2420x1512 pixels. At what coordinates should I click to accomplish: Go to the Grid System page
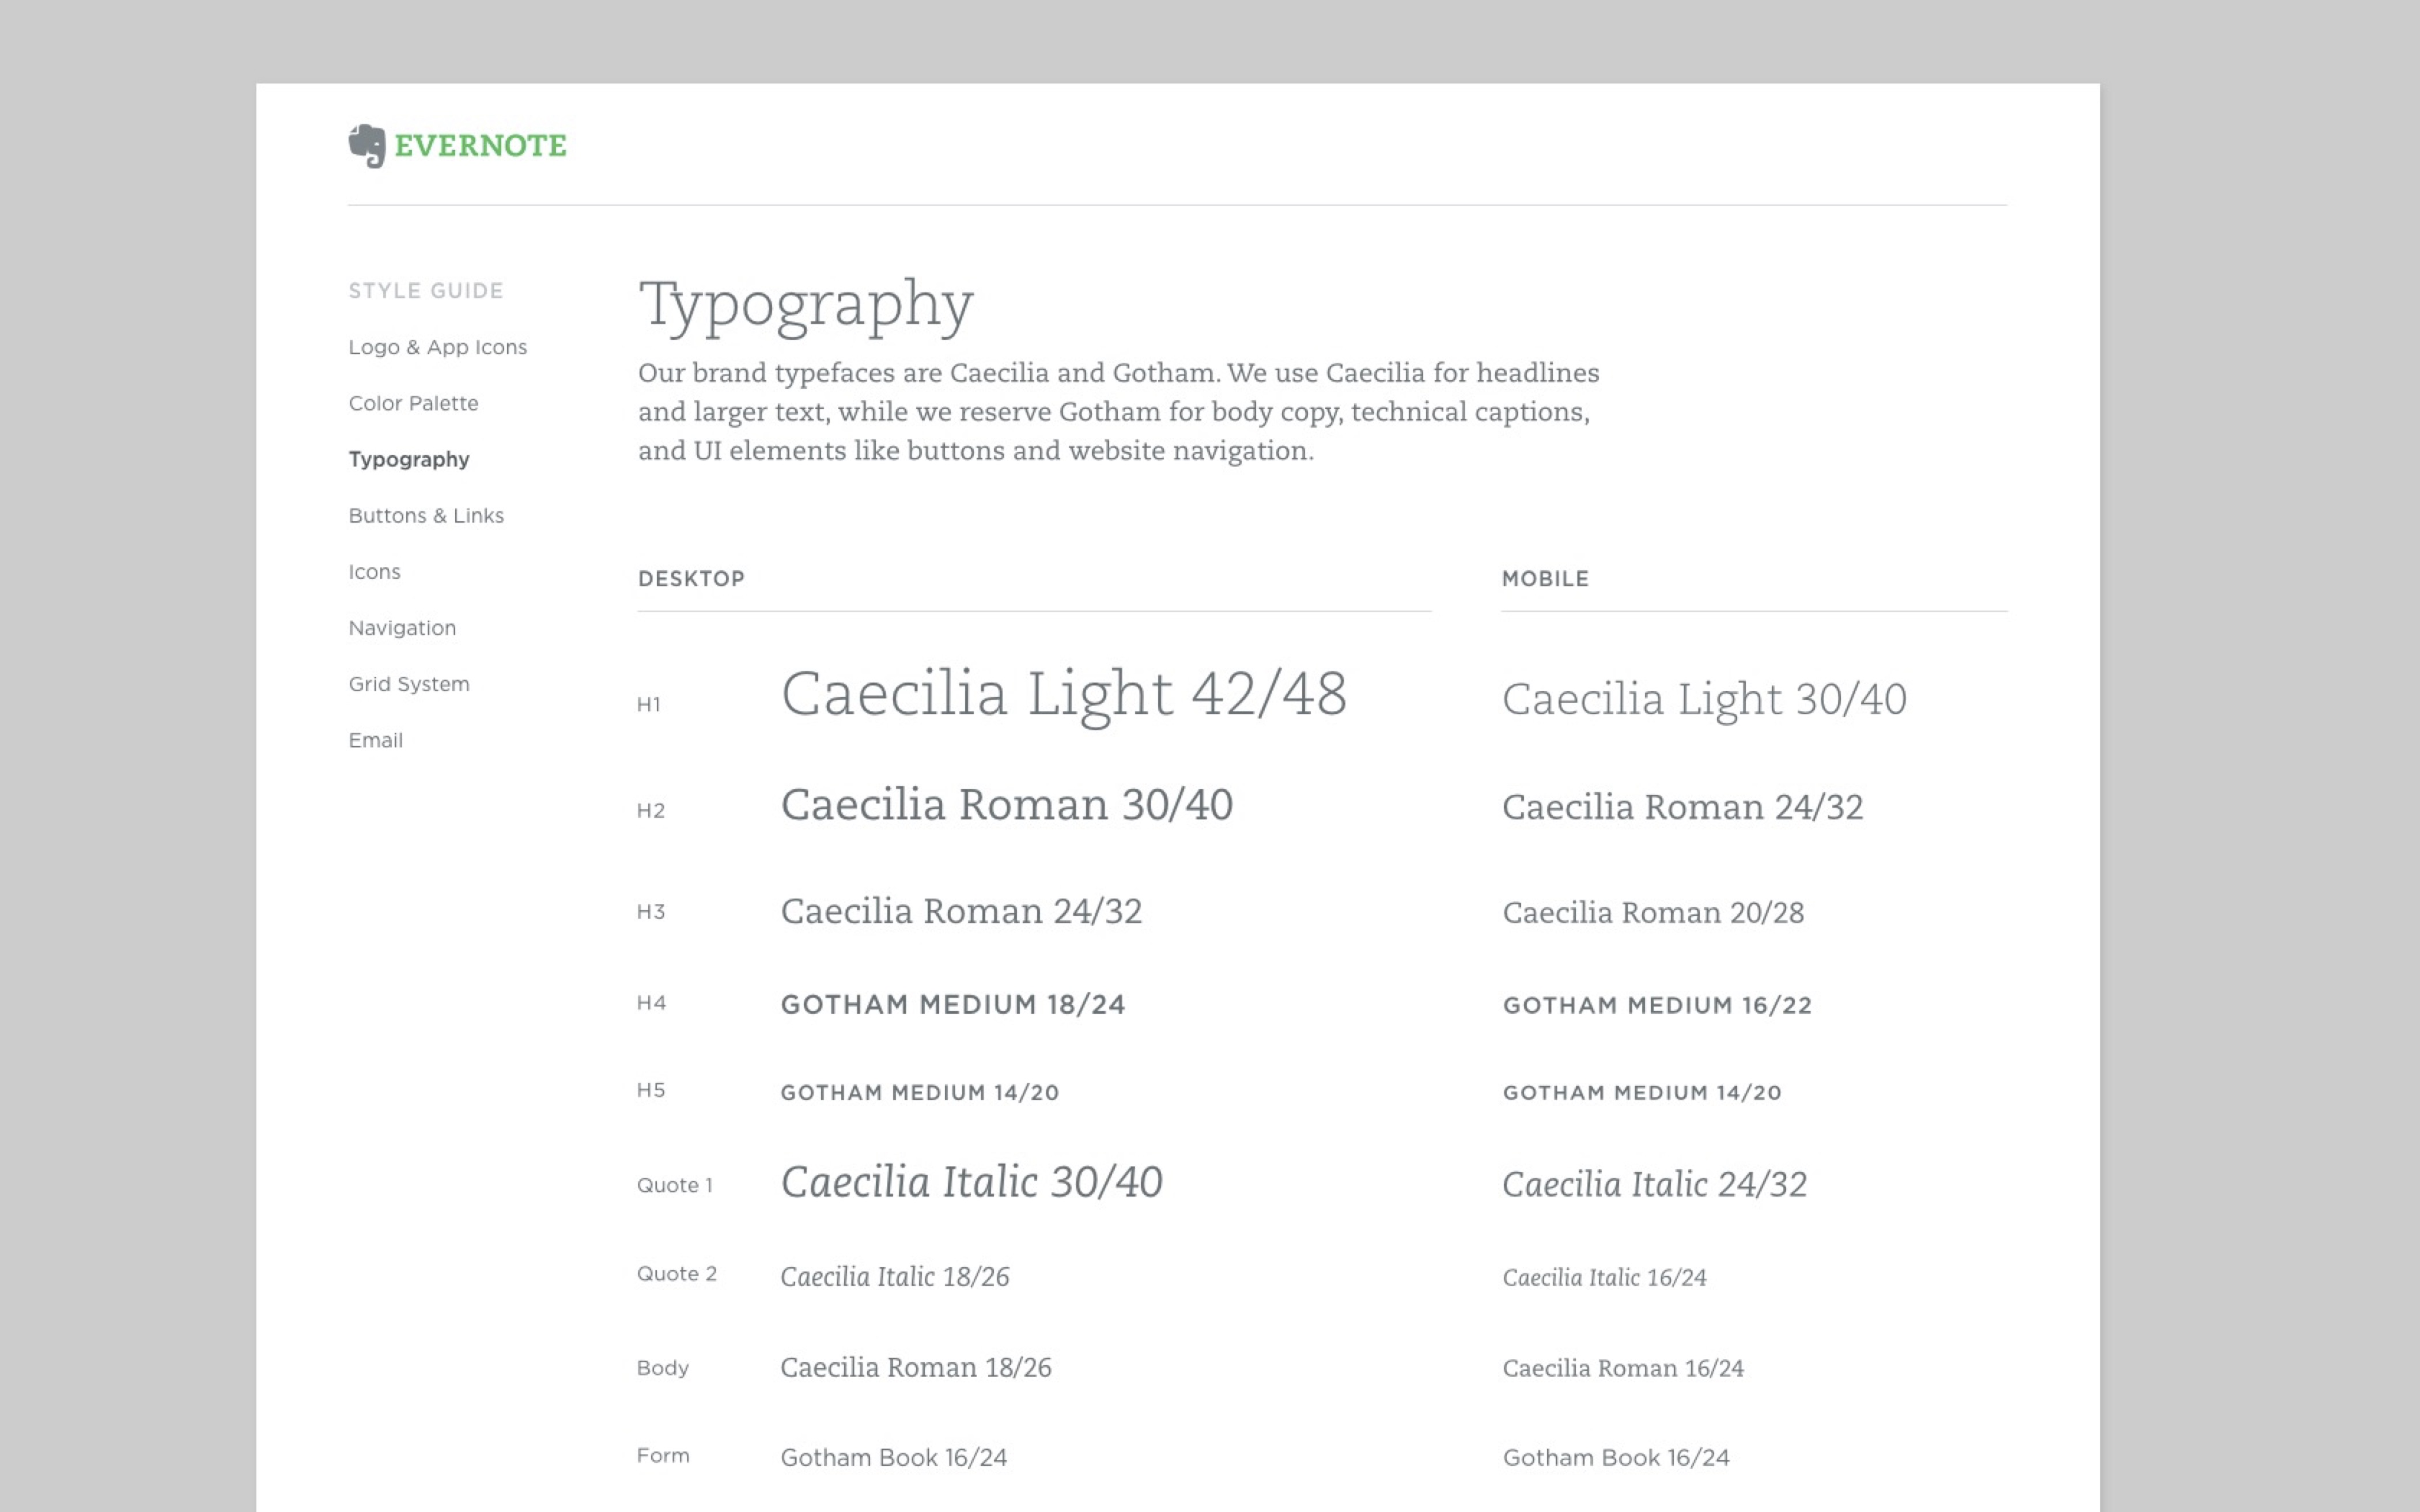[409, 685]
